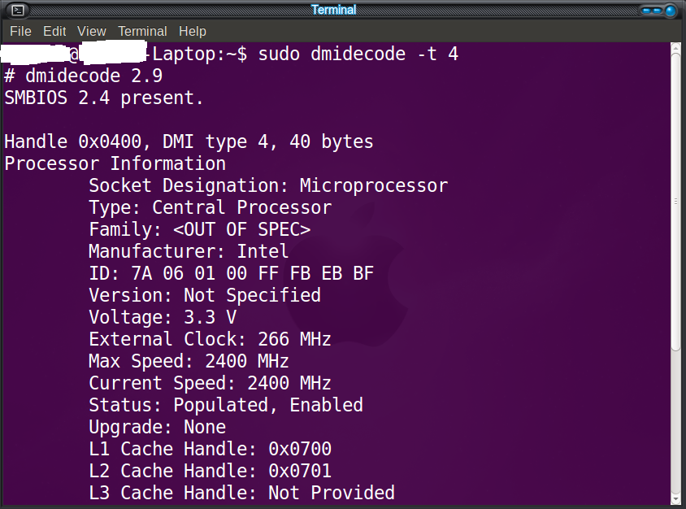Open the window menu icon in title bar
The image size is (686, 509).
coord(17,11)
